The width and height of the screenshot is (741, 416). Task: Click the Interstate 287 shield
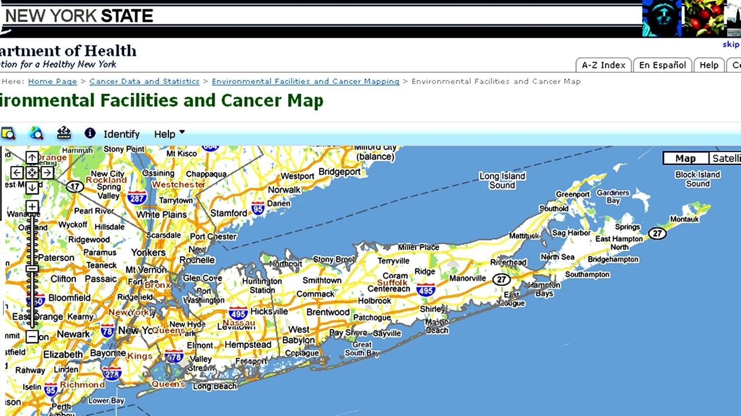click(137, 197)
